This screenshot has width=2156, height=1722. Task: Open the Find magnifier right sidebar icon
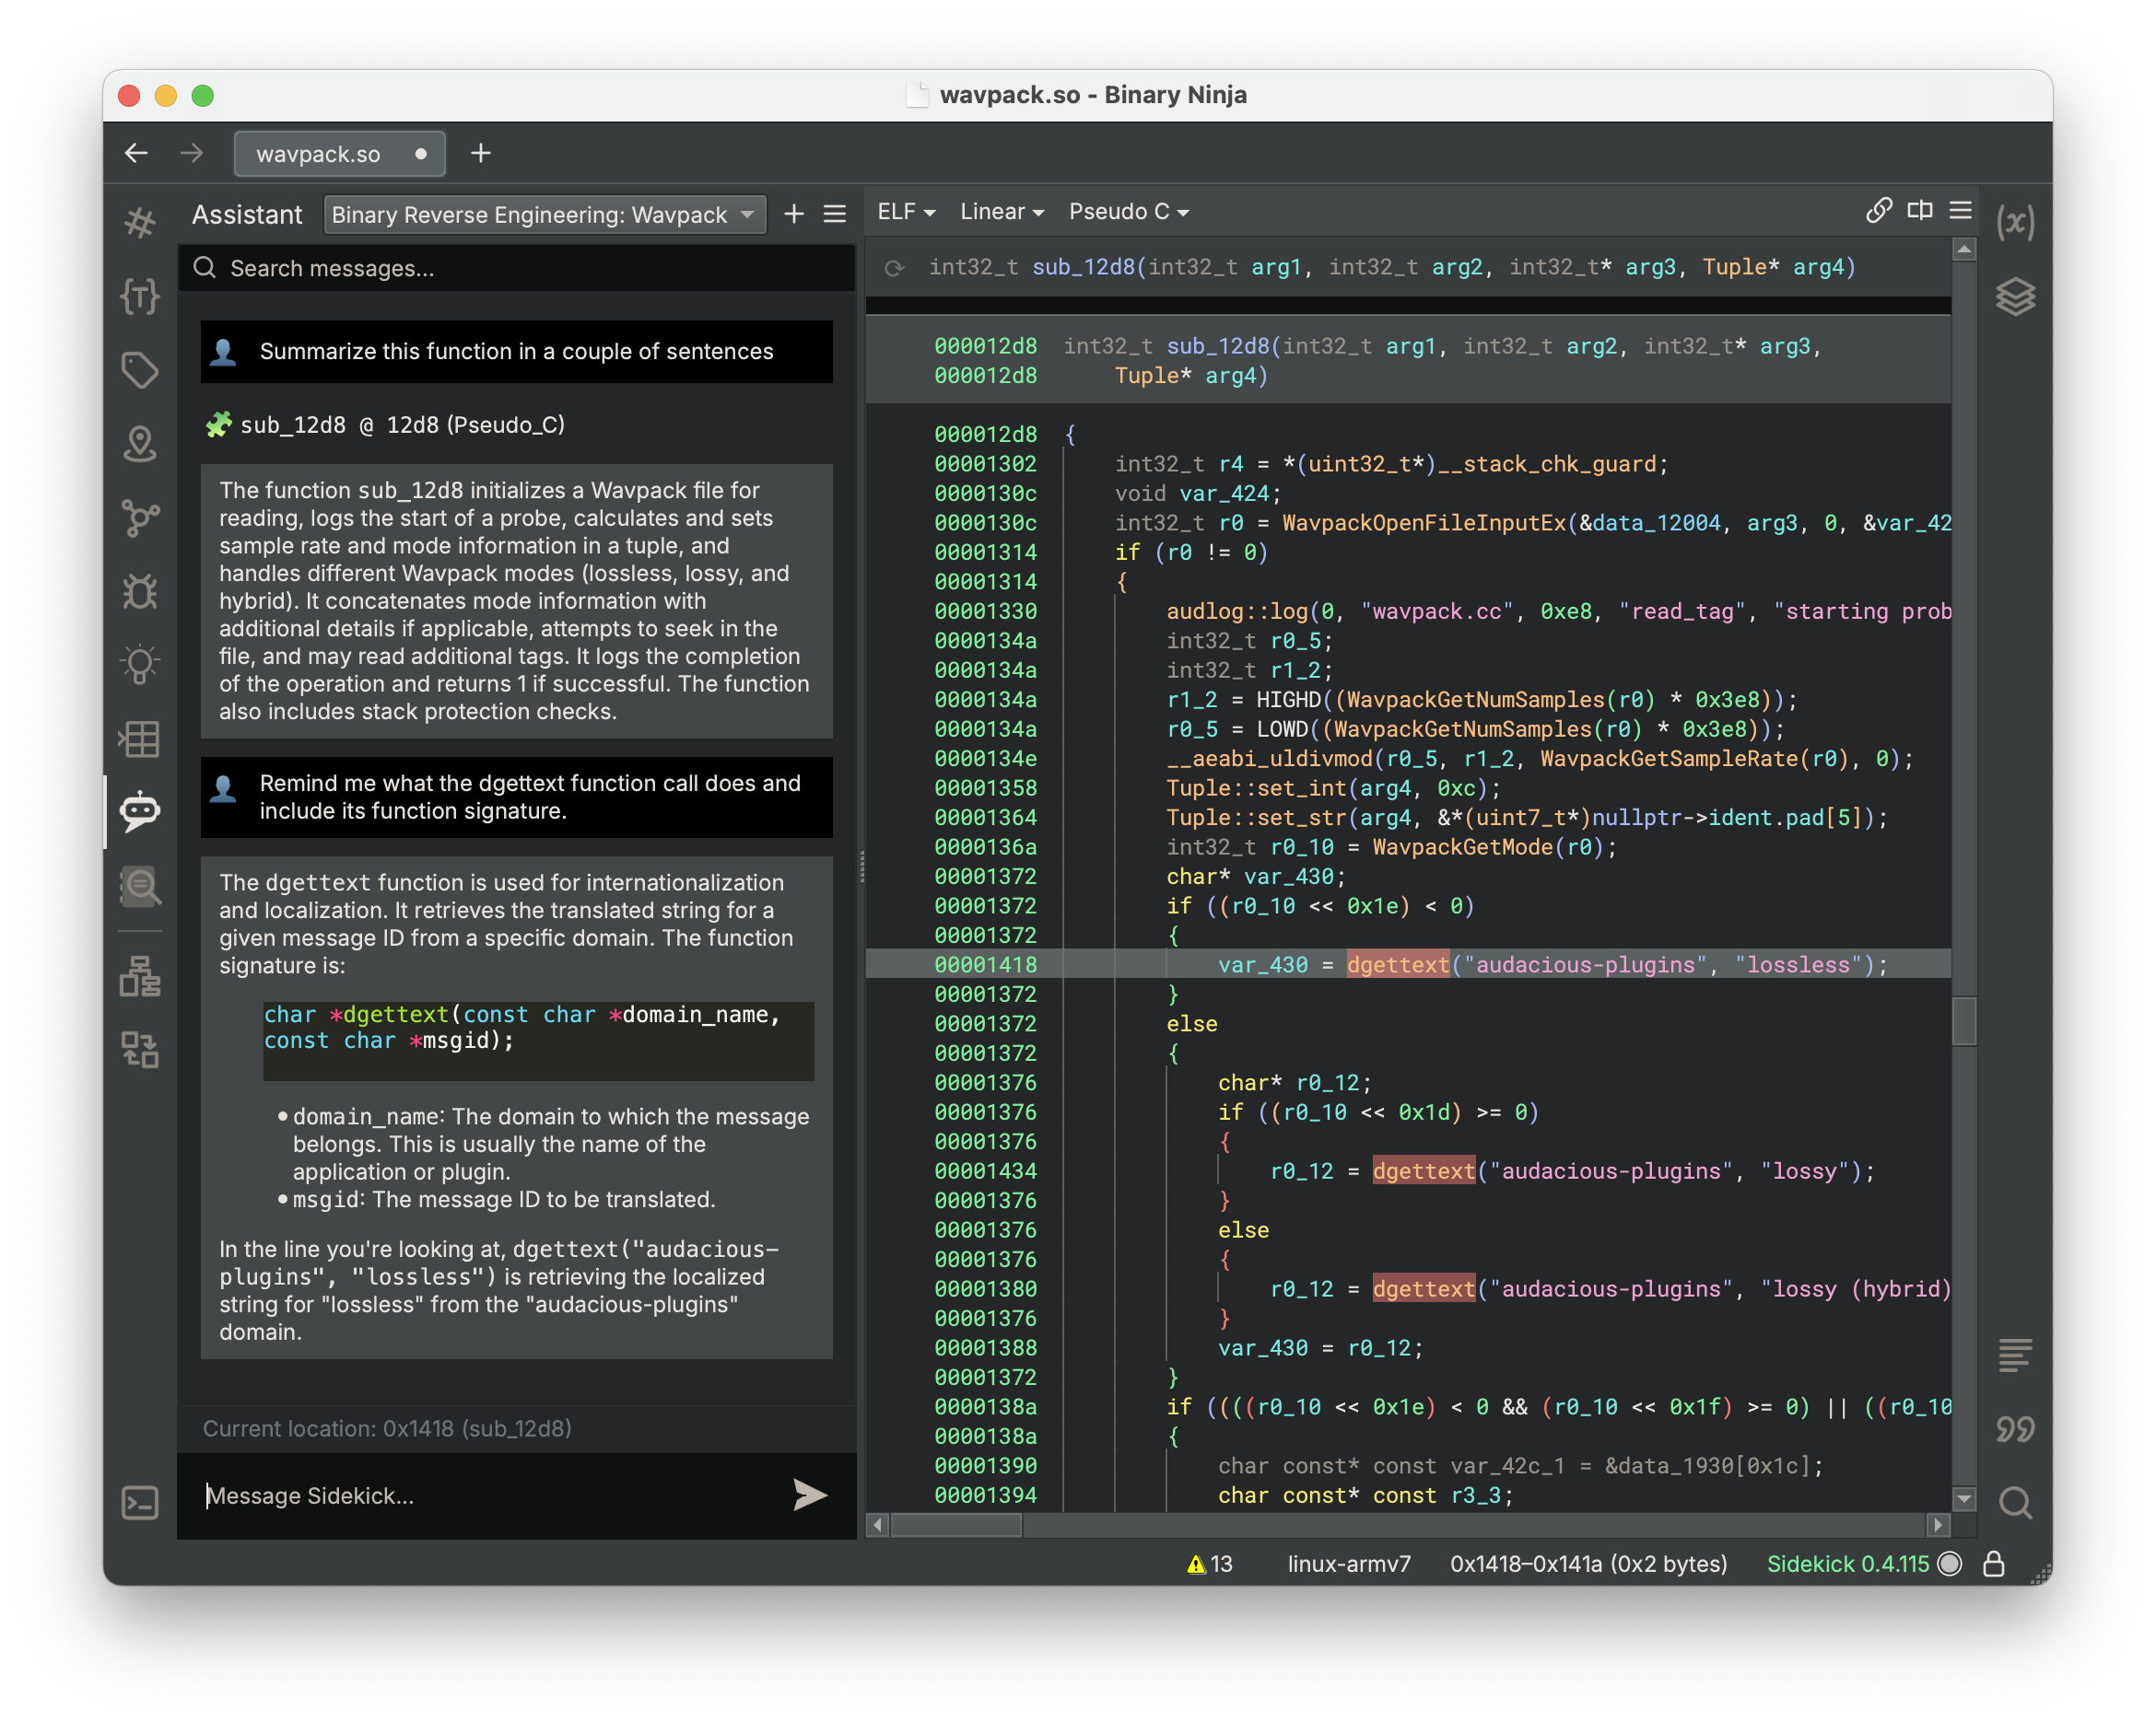point(2015,1502)
